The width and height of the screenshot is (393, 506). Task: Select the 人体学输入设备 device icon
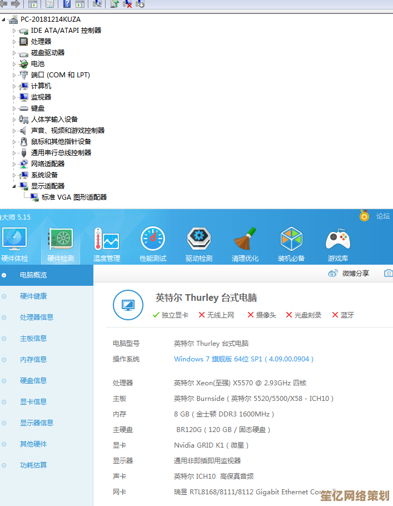23,120
